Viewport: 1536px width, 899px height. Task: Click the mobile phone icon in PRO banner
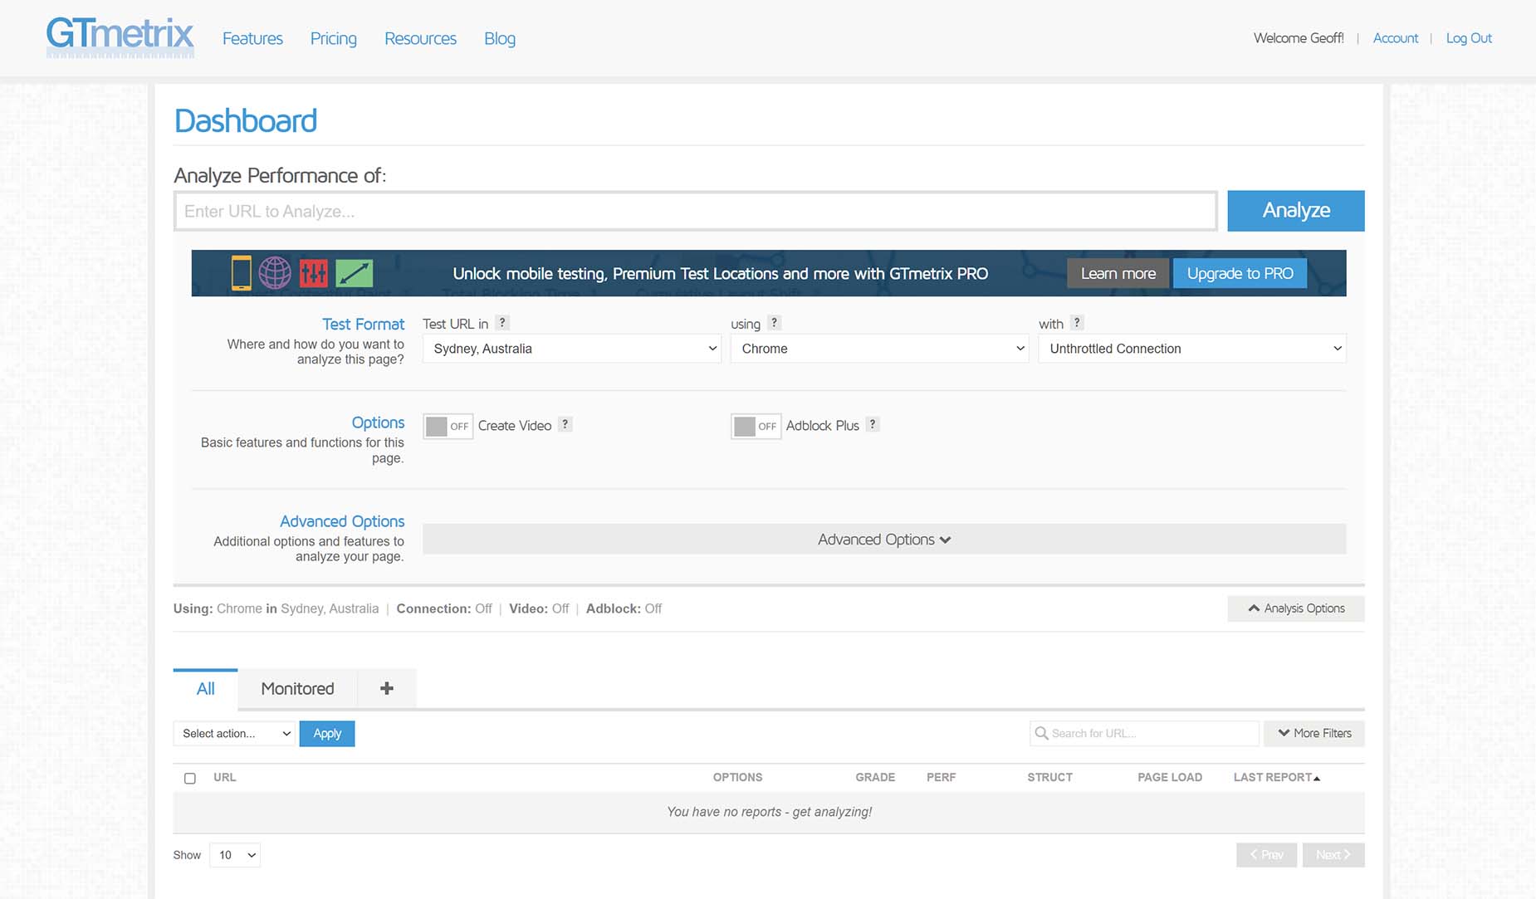click(x=242, y=273)
